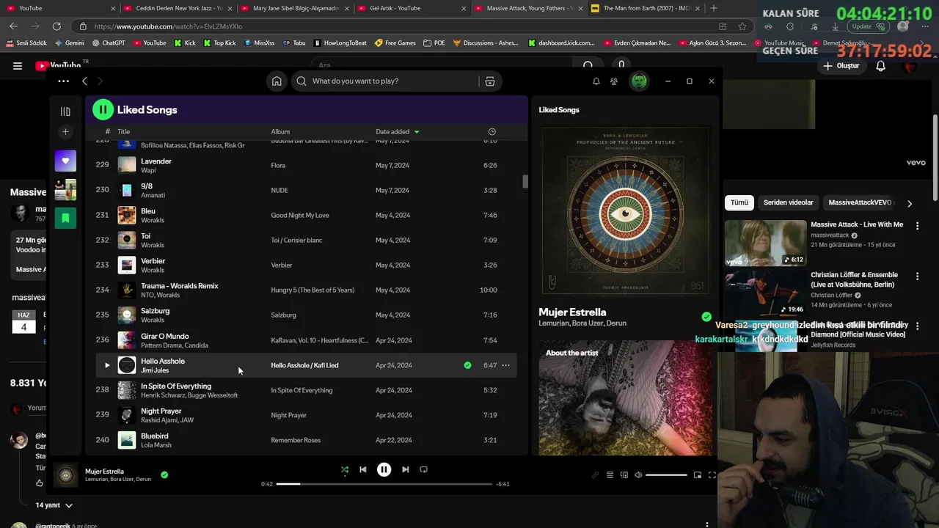The height and width of the screenshot is (528, 939).
Task: Seek within the song progress bar
Action: pyautogui.click(x=384, y=484)
